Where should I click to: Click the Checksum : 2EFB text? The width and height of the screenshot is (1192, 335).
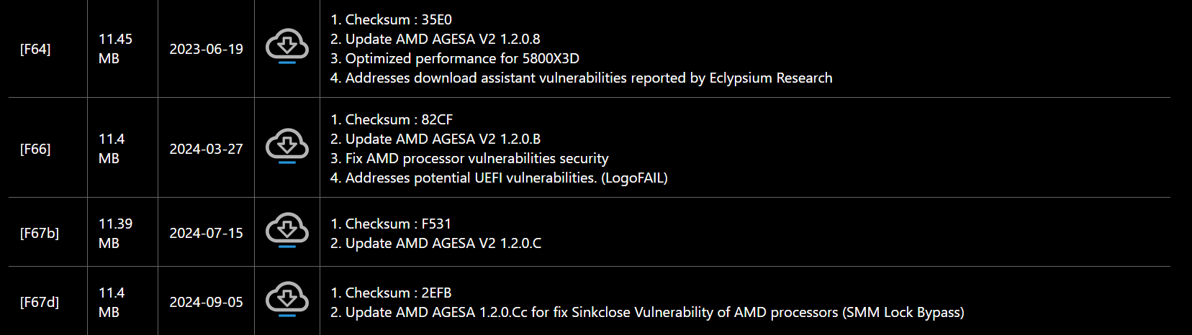(391, 293)
